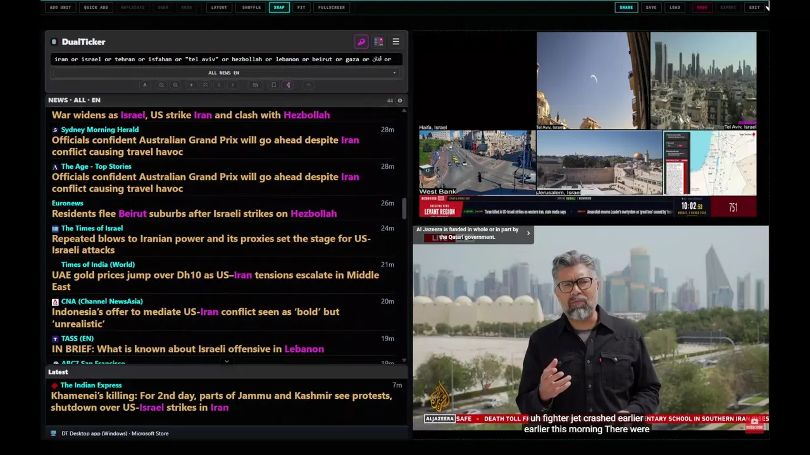Toggle the pink branch/share icon
Image resolution: width=810 pixels, height=455 pixels.
tap(288, 85)
